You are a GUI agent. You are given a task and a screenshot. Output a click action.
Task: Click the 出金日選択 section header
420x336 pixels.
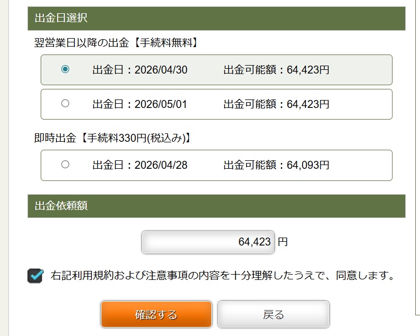coord(61,18)
